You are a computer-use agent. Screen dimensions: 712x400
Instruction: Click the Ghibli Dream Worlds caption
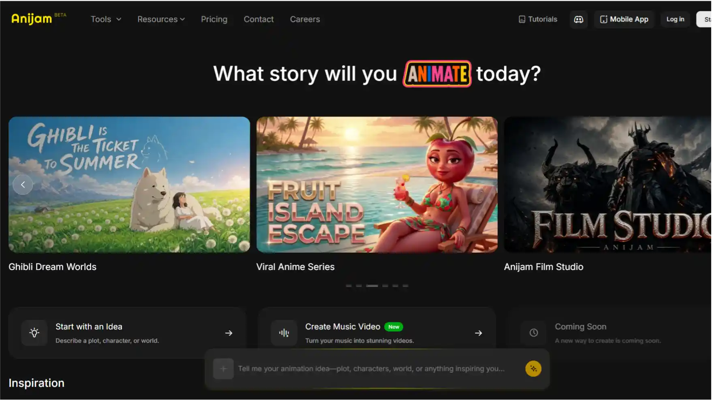52,267
